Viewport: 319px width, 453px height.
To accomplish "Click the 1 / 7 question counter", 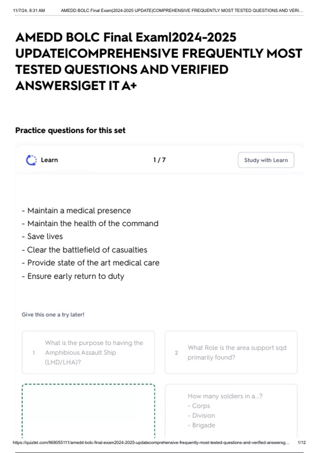I will pyautogui.click(x=159, y=160).
